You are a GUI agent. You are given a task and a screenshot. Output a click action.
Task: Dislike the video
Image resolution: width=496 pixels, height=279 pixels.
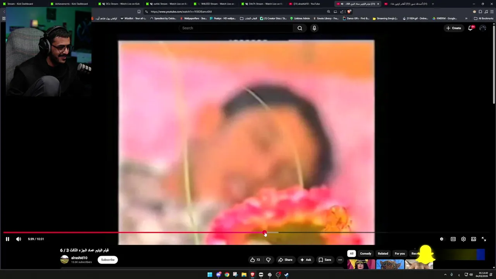(x=268, y=260)
